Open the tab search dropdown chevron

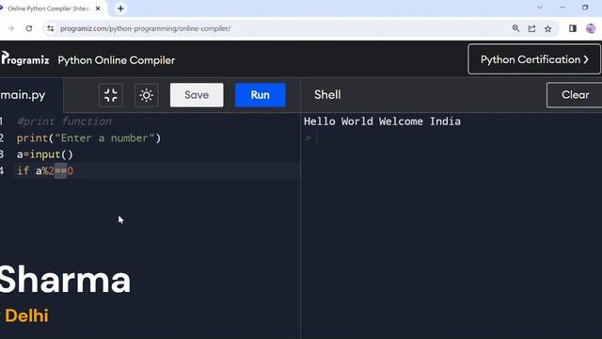[539, 8]
